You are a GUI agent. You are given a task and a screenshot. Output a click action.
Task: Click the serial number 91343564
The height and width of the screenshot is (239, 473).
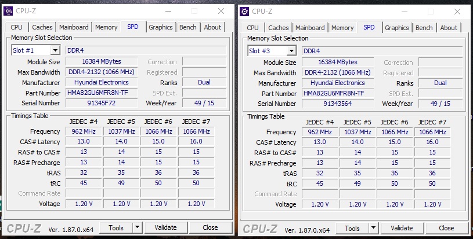coord(338,104)
